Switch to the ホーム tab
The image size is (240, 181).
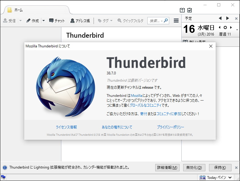click(x=36, y=10)
